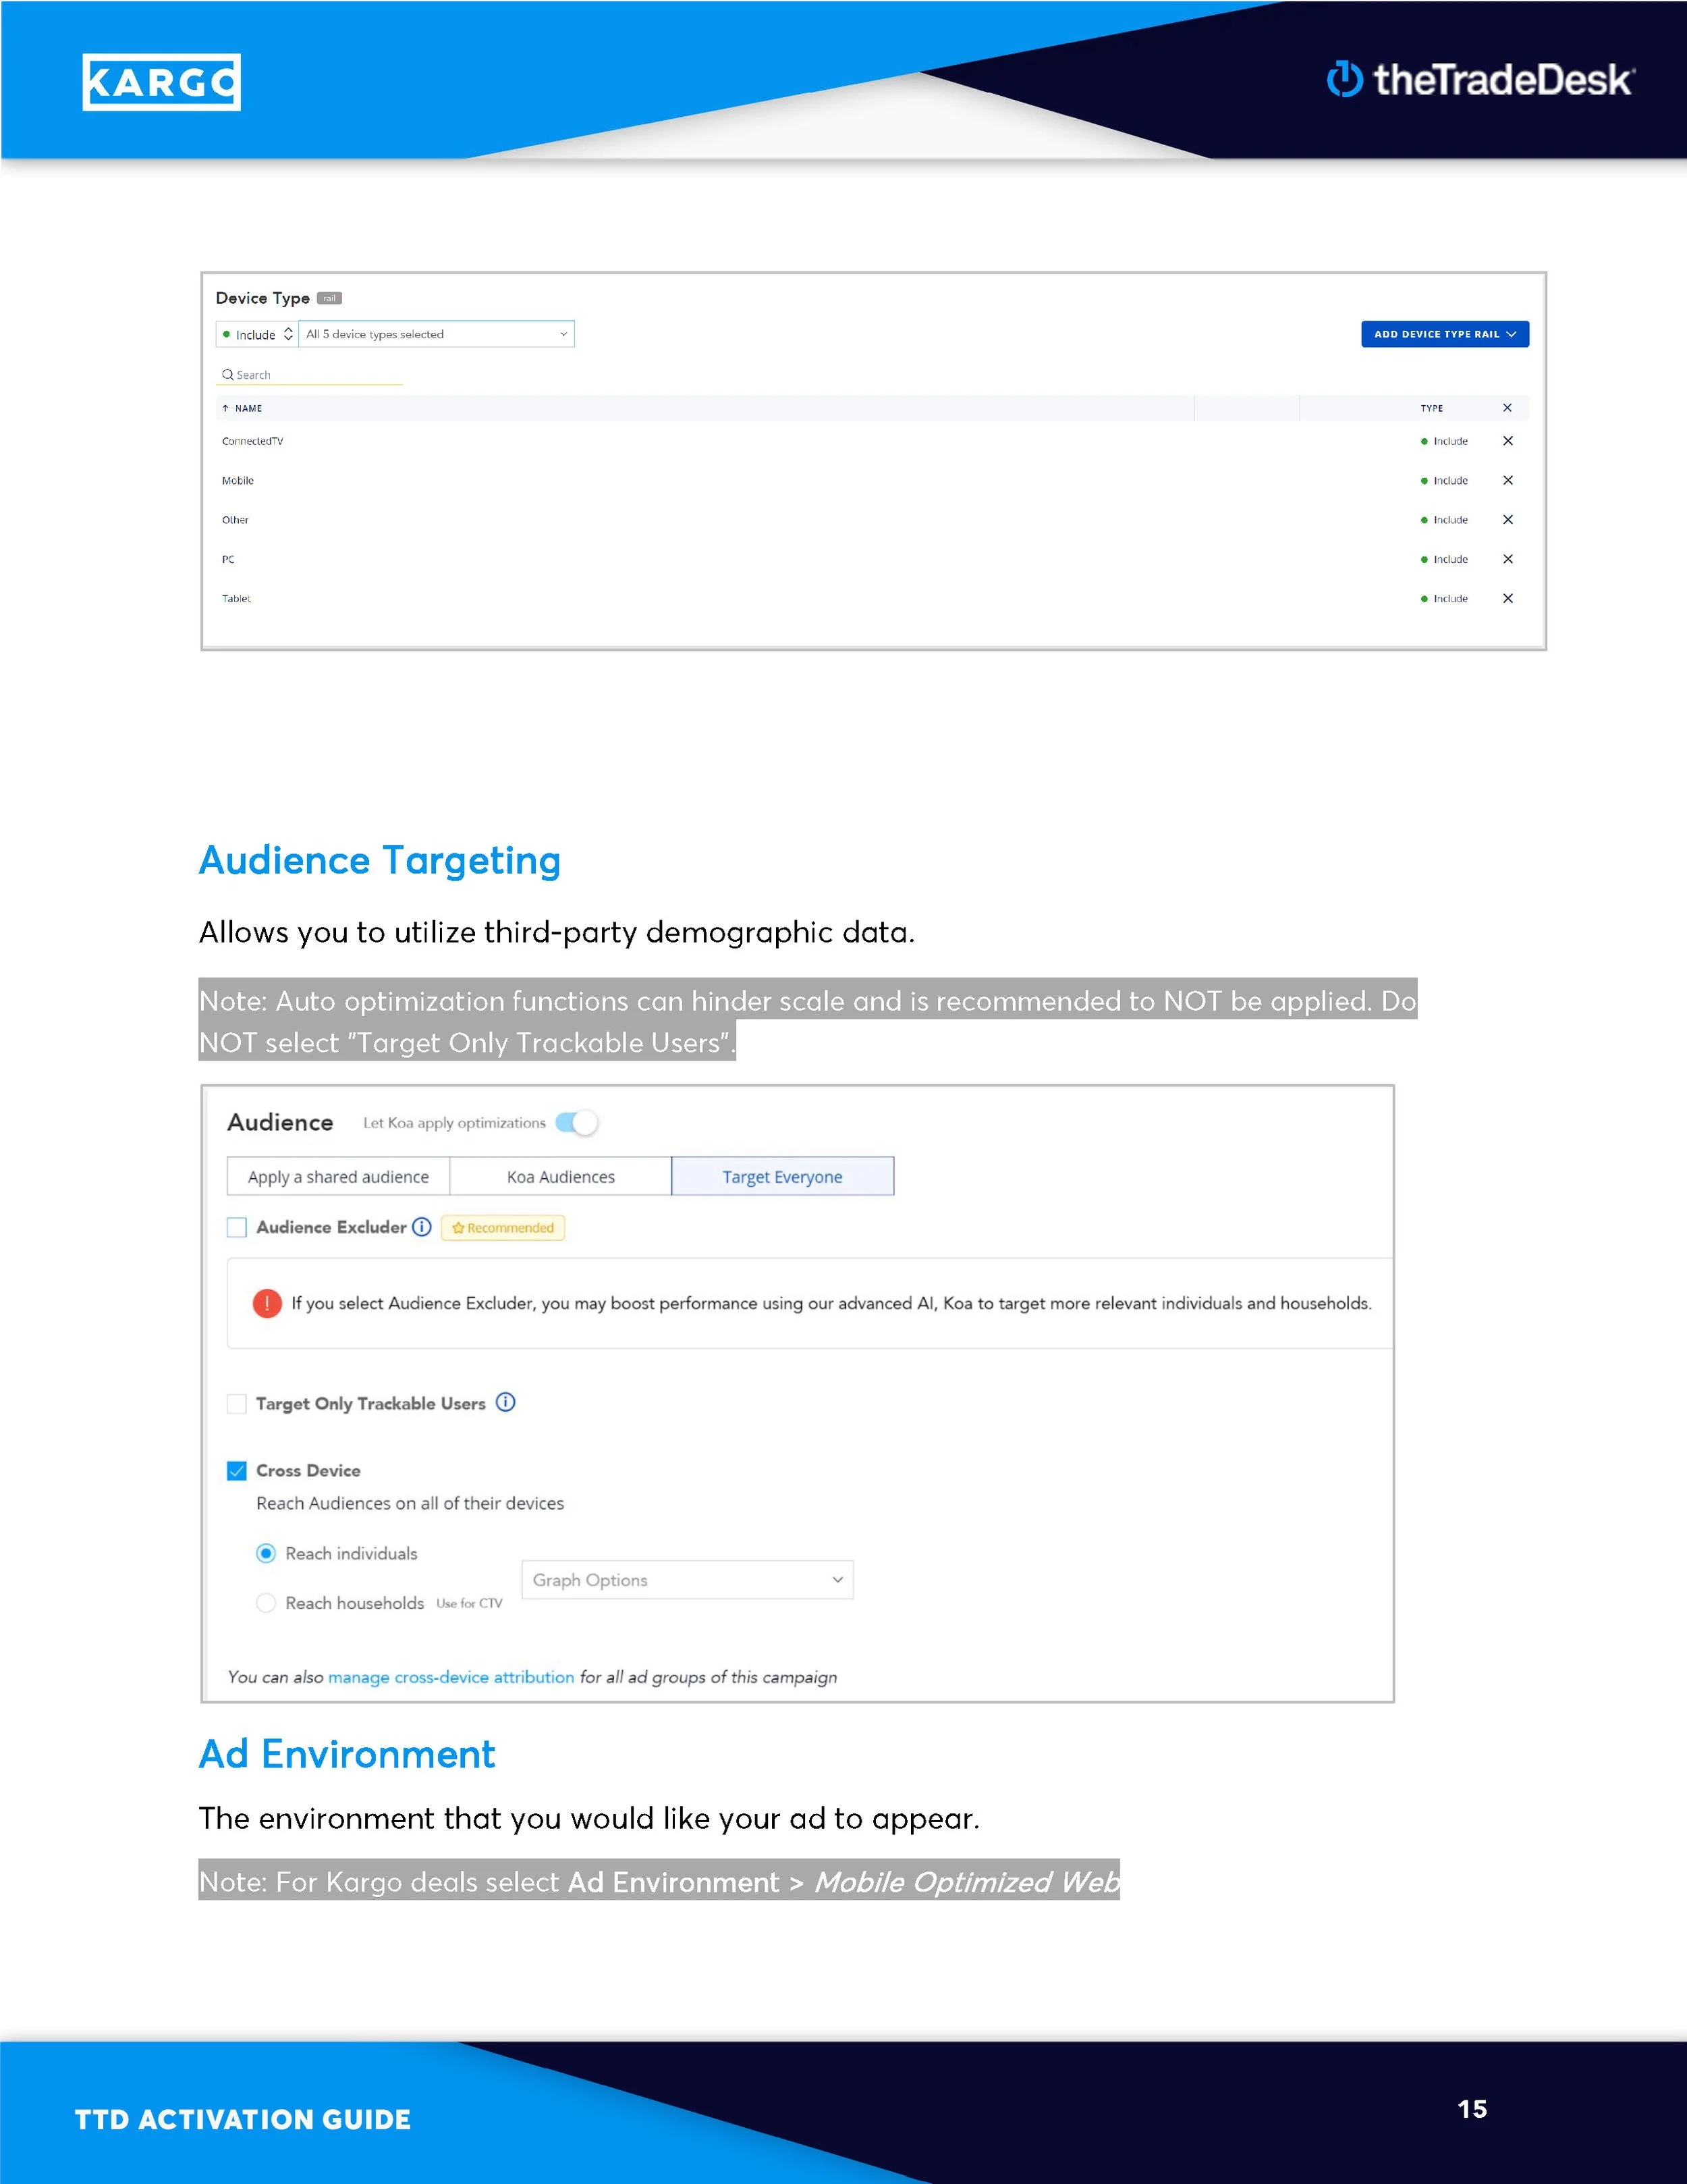Viewport: 1687px width, 2184px height.
Task: Check the Audience Excluder checkbox
Action: (237, 1227)
